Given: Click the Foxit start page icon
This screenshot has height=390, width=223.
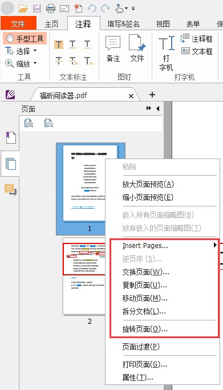Looking at the screenshot, I should tap(10, 95).
